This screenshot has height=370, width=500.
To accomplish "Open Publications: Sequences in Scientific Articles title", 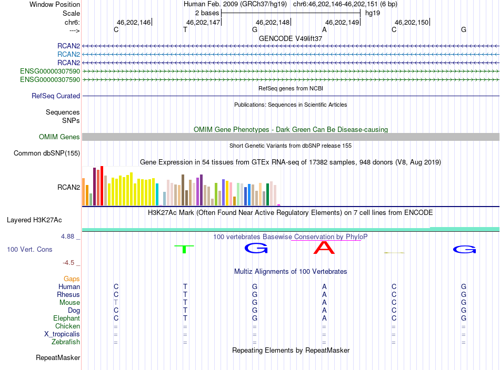I will point(291,105).
